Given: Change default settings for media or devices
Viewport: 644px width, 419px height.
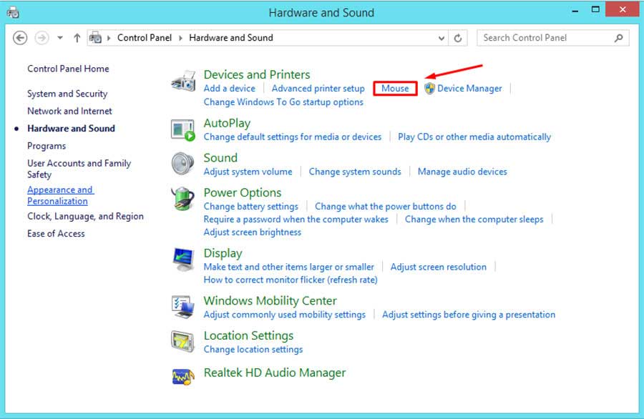Looking at the screenshot, I should [x=293, y=137].
